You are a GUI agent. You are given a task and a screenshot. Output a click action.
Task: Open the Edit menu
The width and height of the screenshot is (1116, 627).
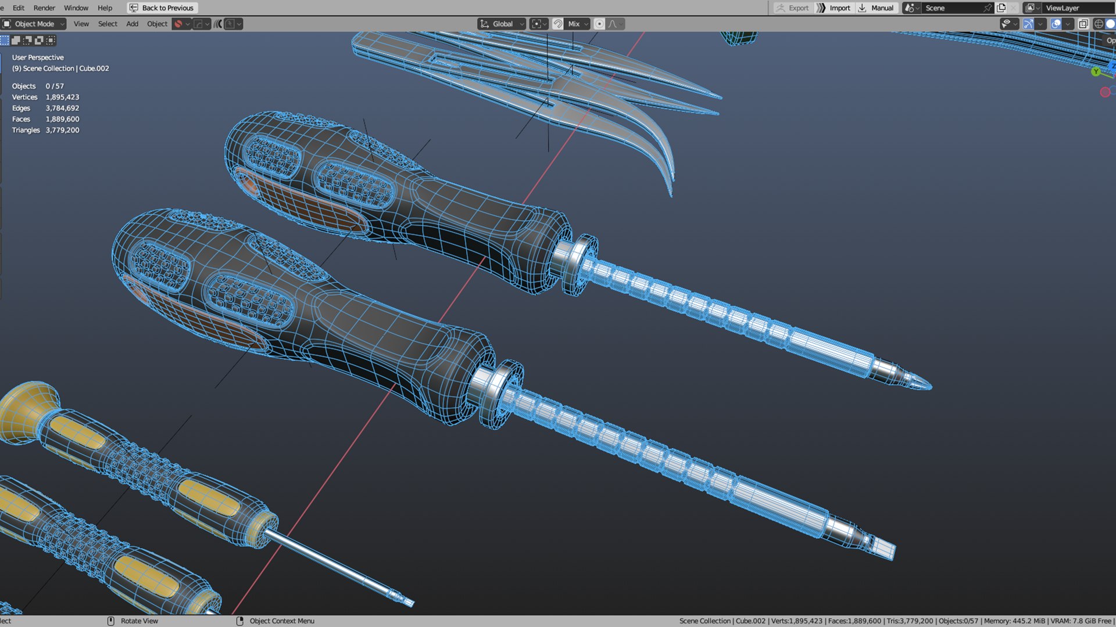tap(19, 8)
